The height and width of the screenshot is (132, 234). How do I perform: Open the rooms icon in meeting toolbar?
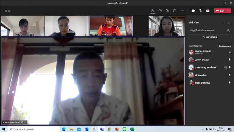point(175,11)
